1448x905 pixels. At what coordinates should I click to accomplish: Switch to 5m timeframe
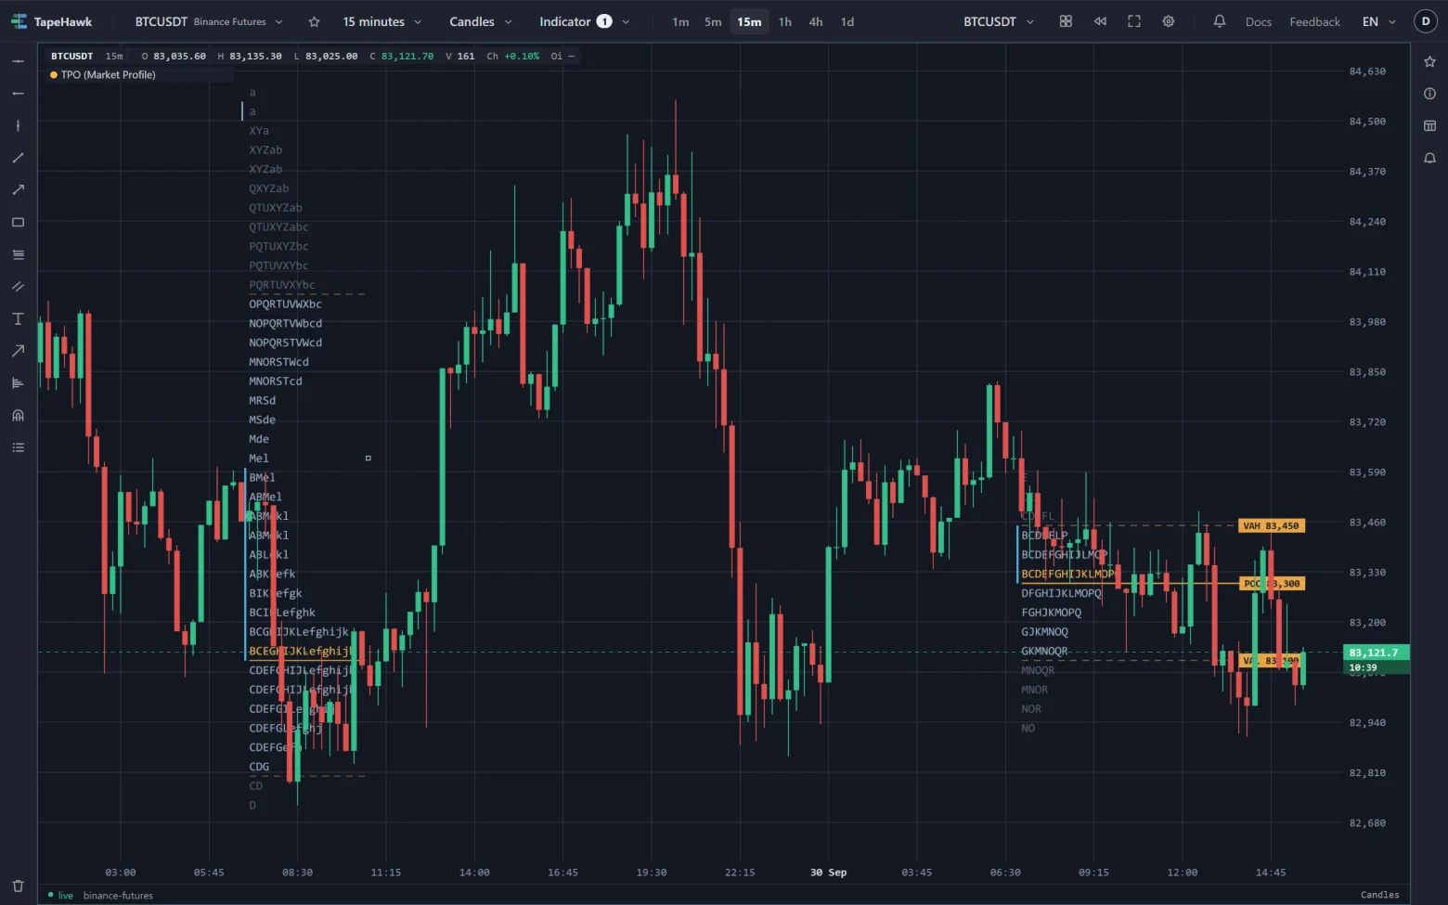point(713,21)
